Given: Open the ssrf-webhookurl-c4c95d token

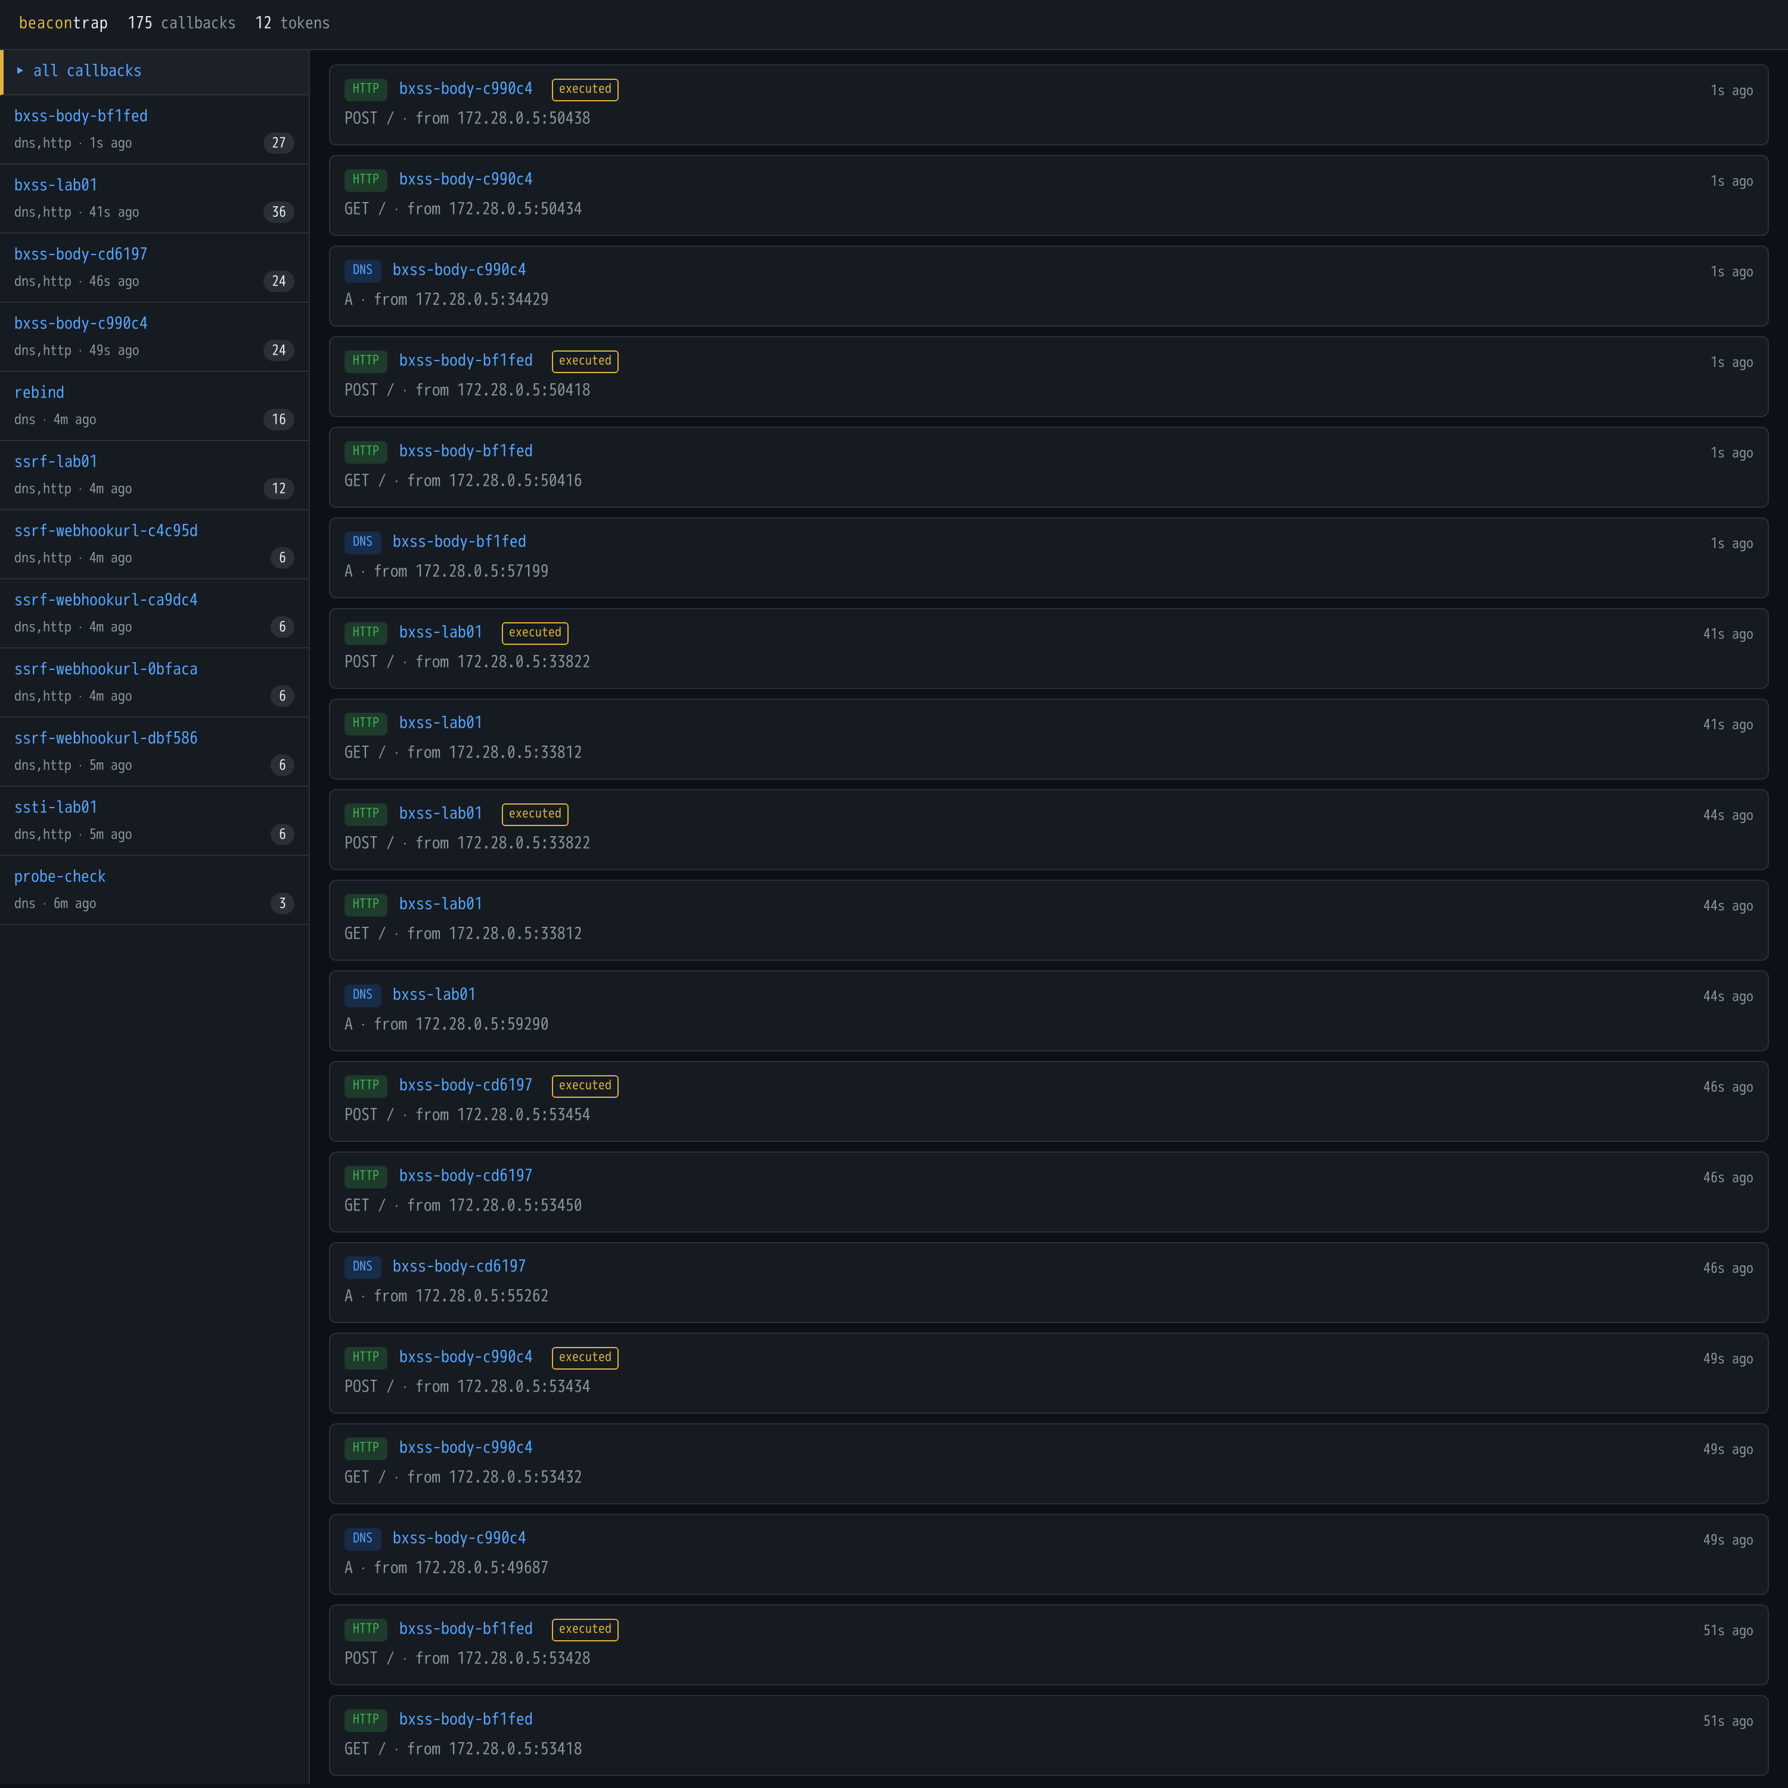Looking at the screenshot, I should click(154, 544).
